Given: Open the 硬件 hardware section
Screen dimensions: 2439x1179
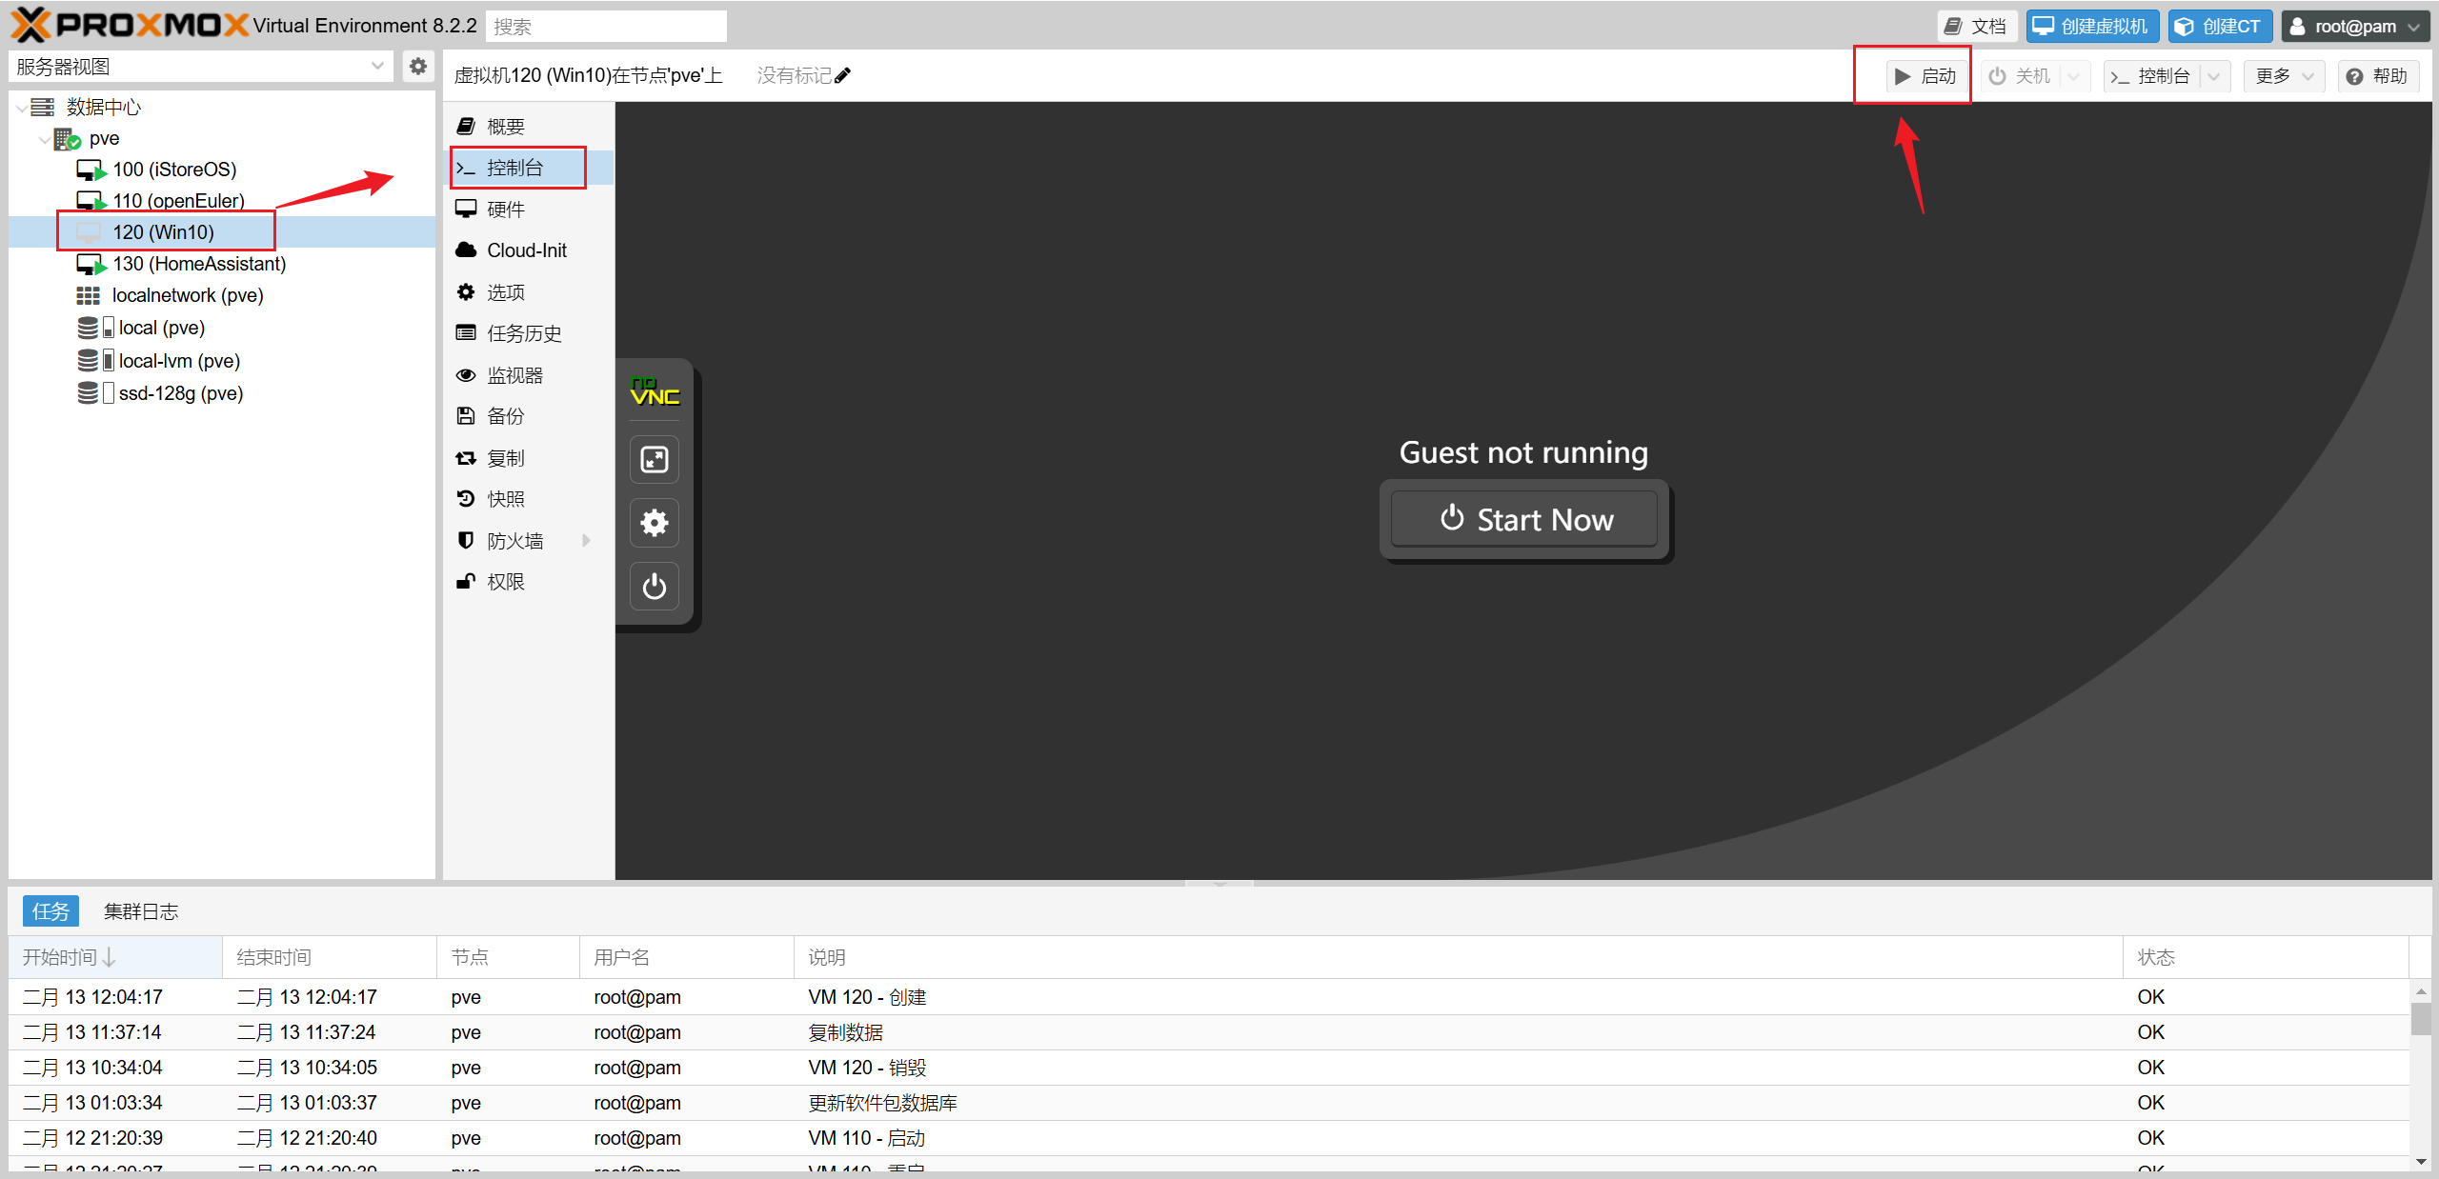Looking at the screenshot, I should tap(505, 210).
